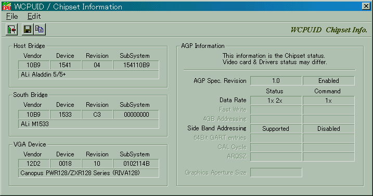
Task: Close the Chipset Information window
Action: [x=366, y=6]
